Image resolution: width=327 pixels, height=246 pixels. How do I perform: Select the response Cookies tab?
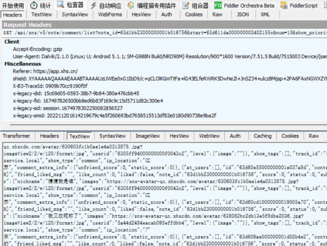coord(290,136)
